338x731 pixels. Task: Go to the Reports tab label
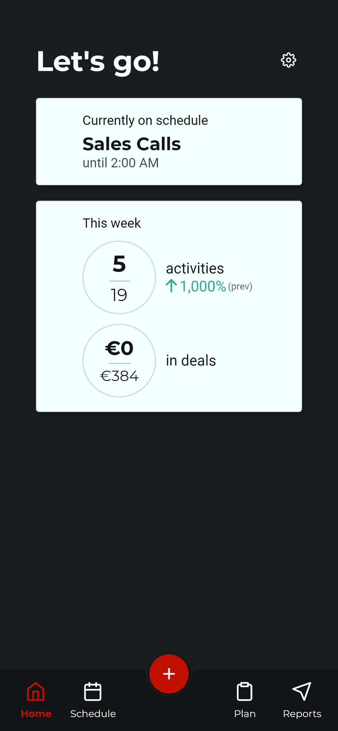302,713
